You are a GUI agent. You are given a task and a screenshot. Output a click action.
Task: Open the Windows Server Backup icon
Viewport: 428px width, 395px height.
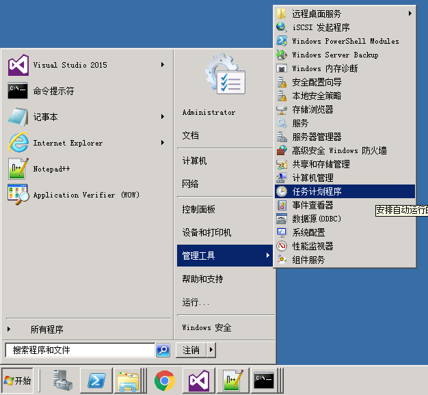tap(282, 55)
